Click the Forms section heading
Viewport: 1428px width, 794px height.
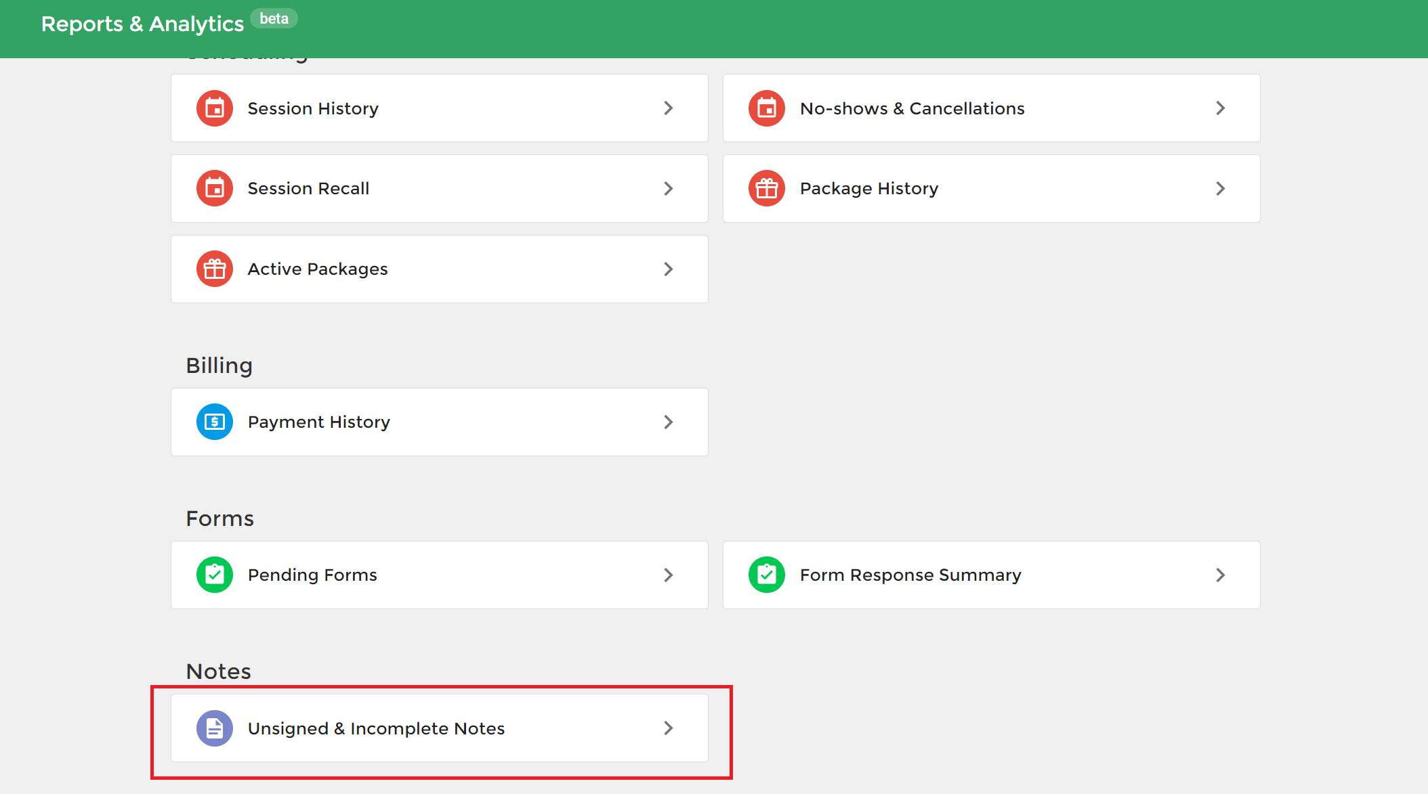coord(220,519)
